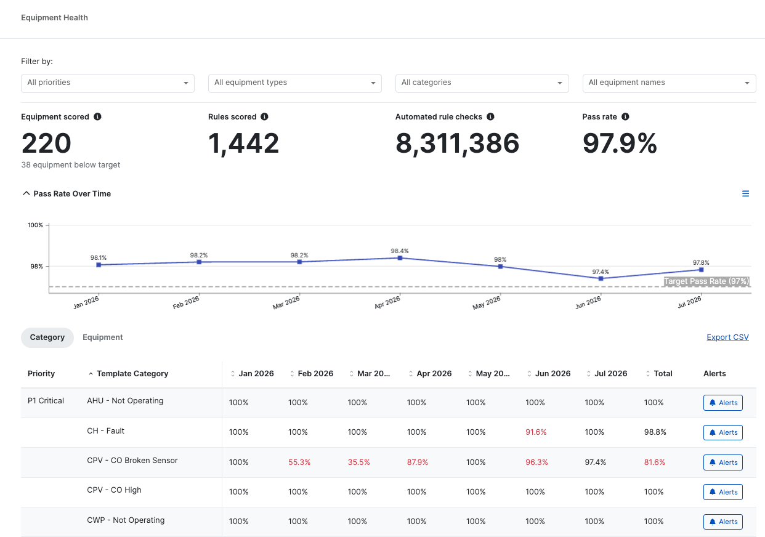Screen dimensions: 765x537
Task: Click the red 91.6% cell
Action: pyautogui.click(x=536, y=432)
